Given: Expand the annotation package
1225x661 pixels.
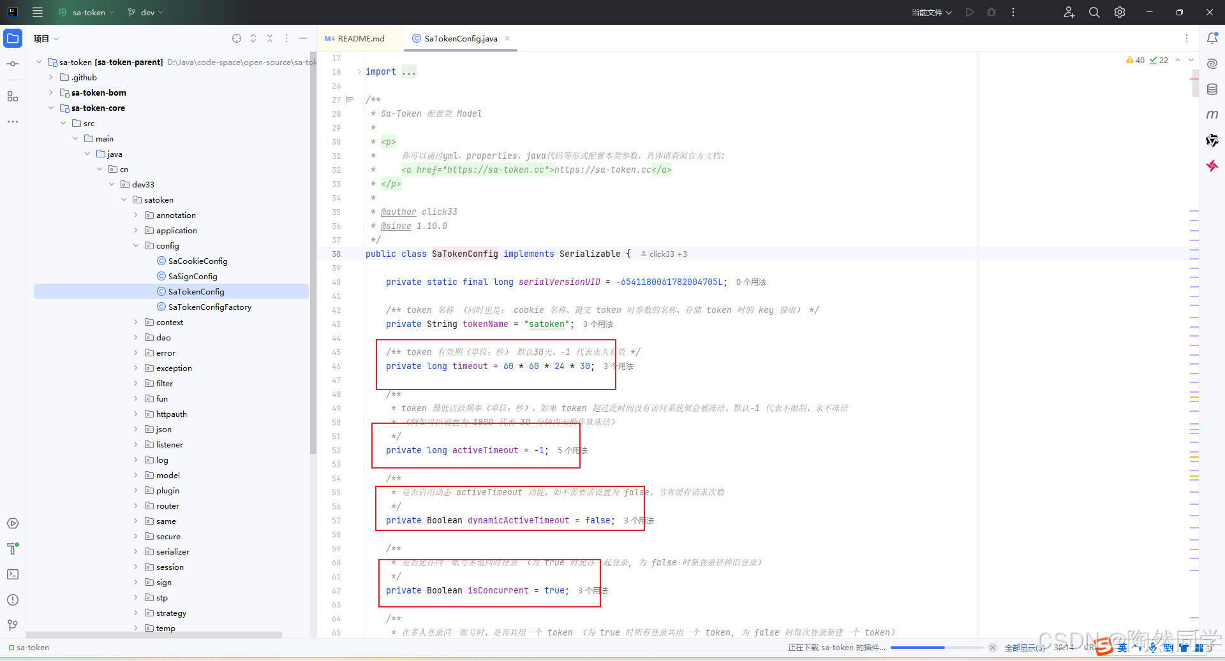Looking at the screenshot, I should [x=136, y=215].
